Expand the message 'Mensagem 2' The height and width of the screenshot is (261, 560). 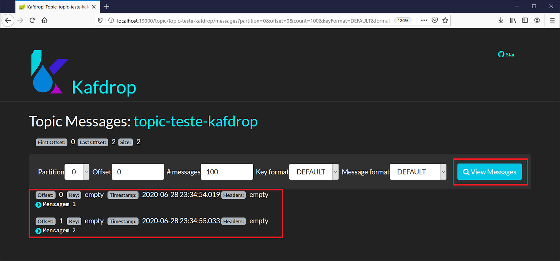38,231
